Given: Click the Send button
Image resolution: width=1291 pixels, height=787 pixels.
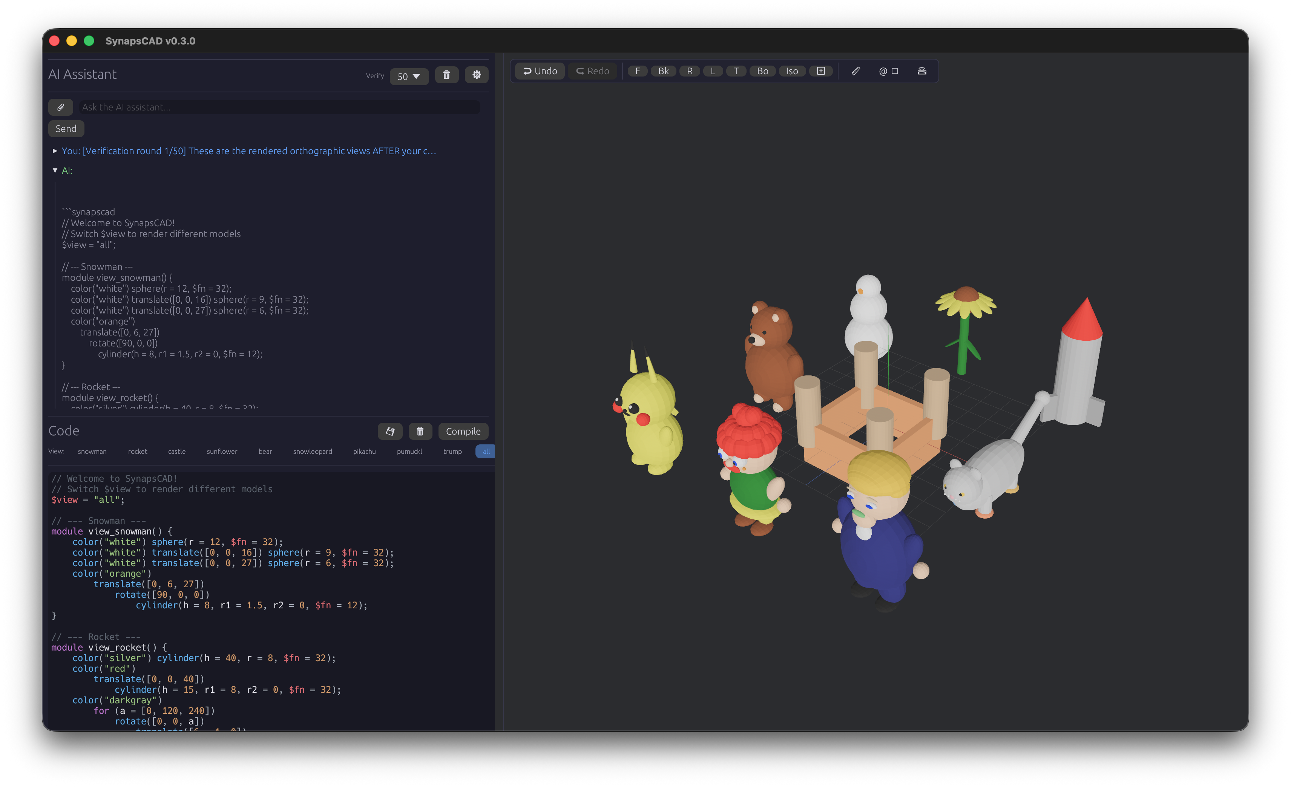Looking at the screenshot, I should tap(66, 129).
